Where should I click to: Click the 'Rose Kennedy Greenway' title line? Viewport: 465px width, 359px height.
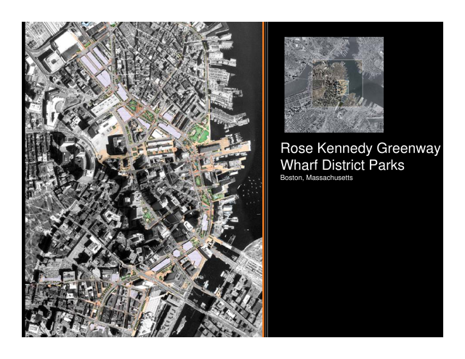(x=360, y=148)
